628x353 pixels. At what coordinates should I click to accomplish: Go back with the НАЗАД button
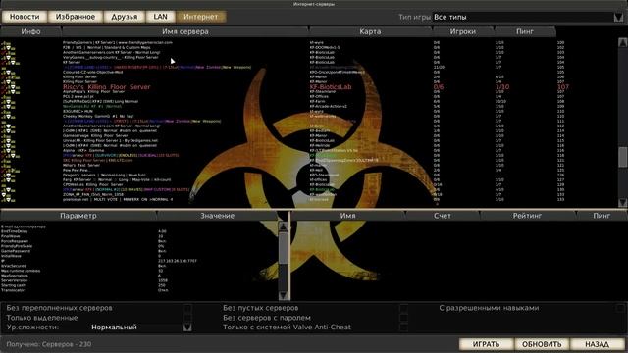597,344
